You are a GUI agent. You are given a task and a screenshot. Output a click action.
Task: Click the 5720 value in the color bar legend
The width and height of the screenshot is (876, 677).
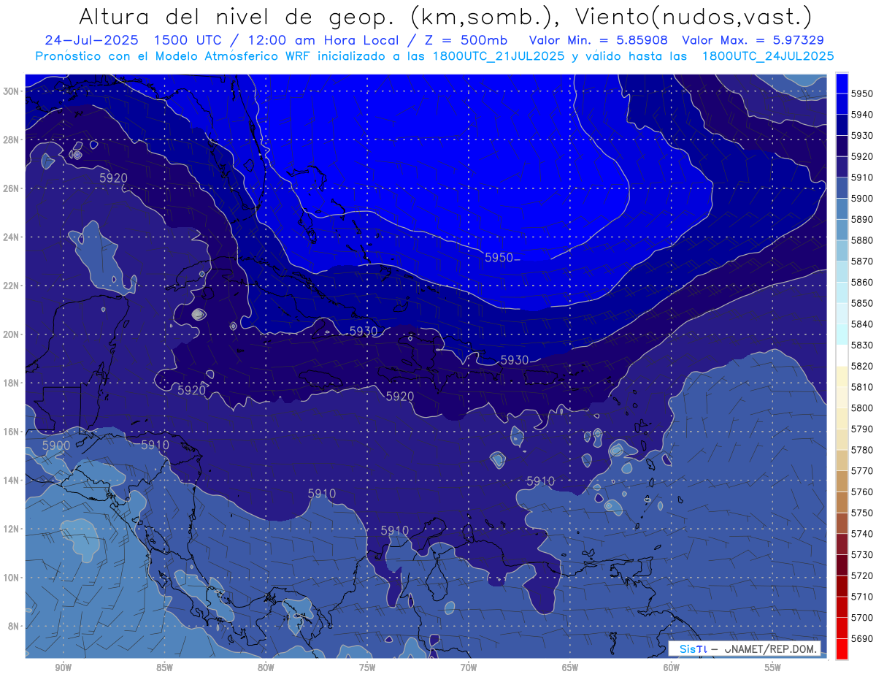click(x=861, y=575)
